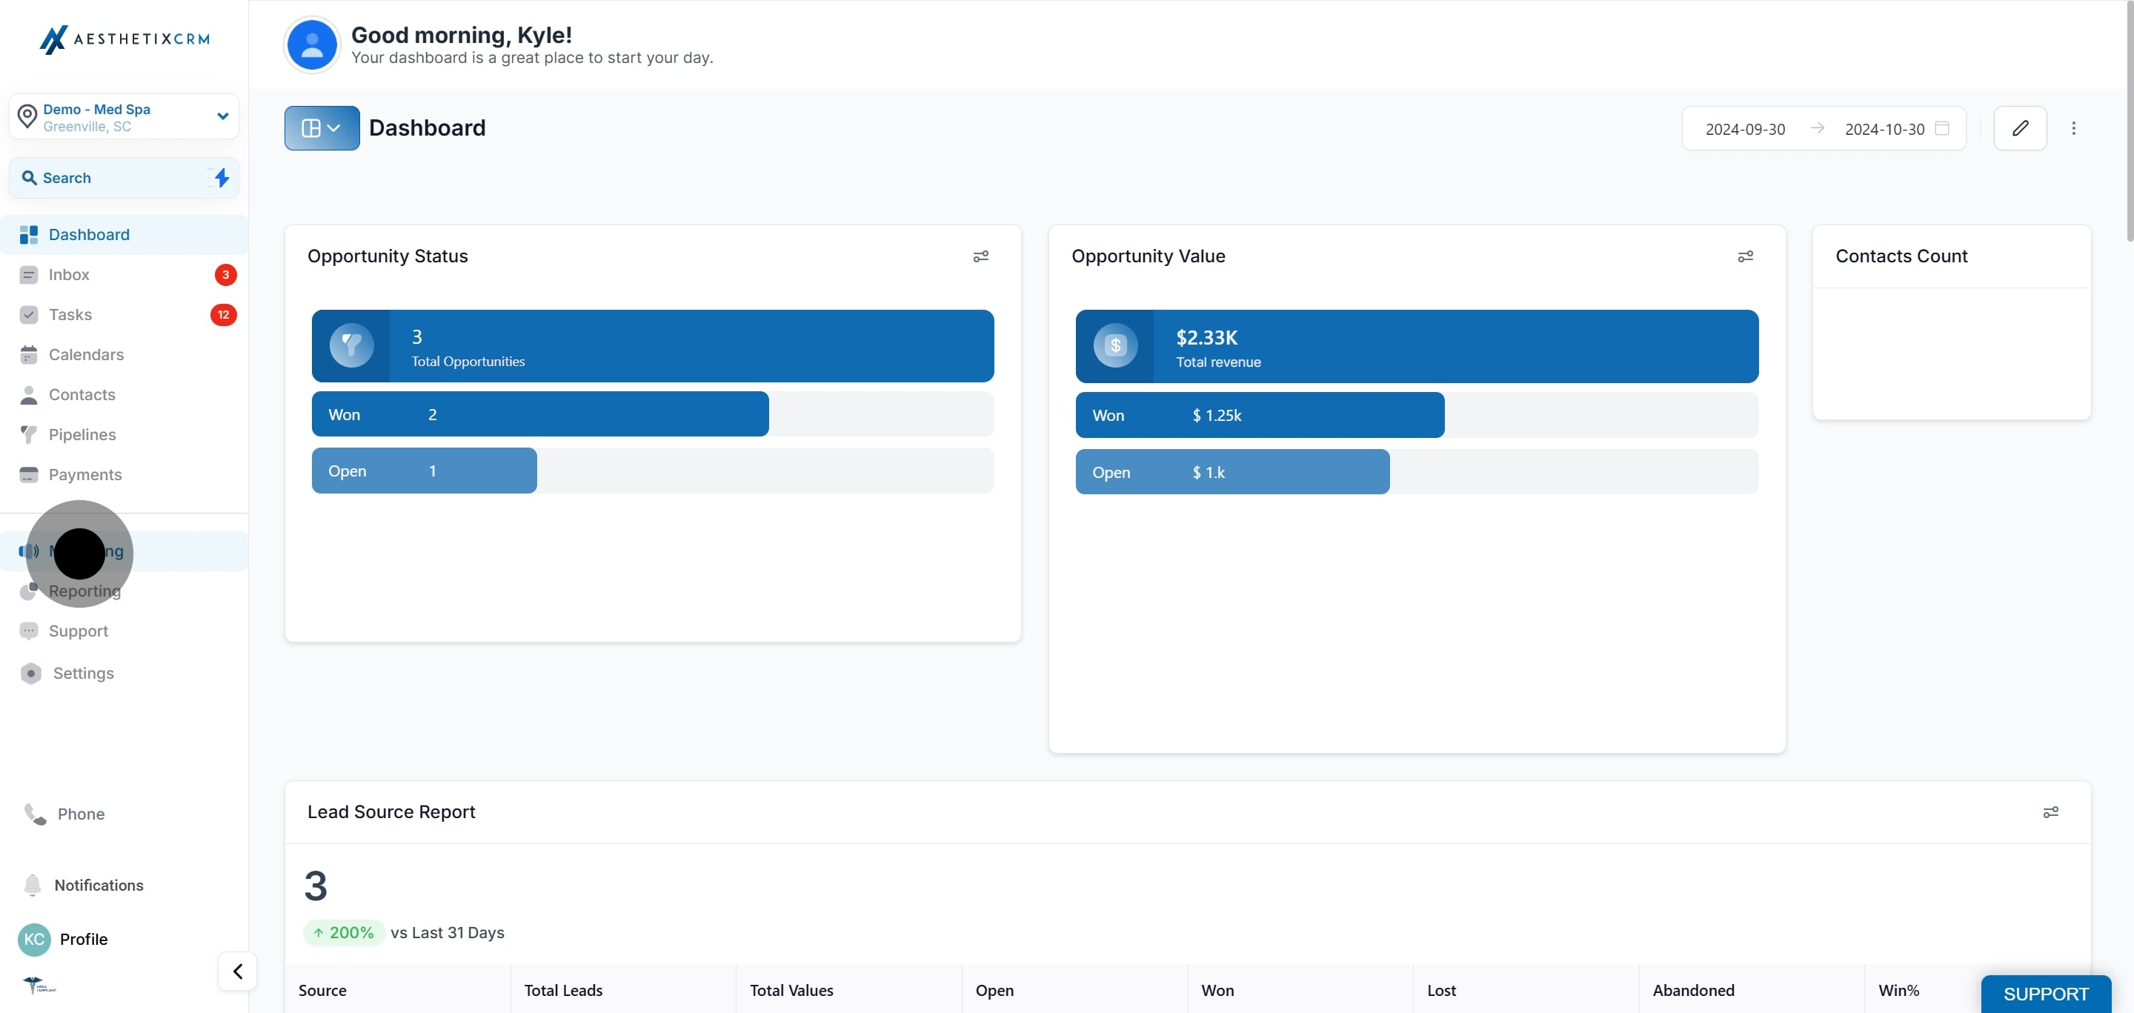Click the start date 2024-09-30 field

pos(1745,129)
